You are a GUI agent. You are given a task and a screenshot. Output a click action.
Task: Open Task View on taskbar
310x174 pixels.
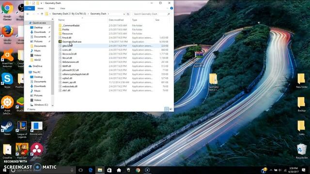[x=80, y=170]
